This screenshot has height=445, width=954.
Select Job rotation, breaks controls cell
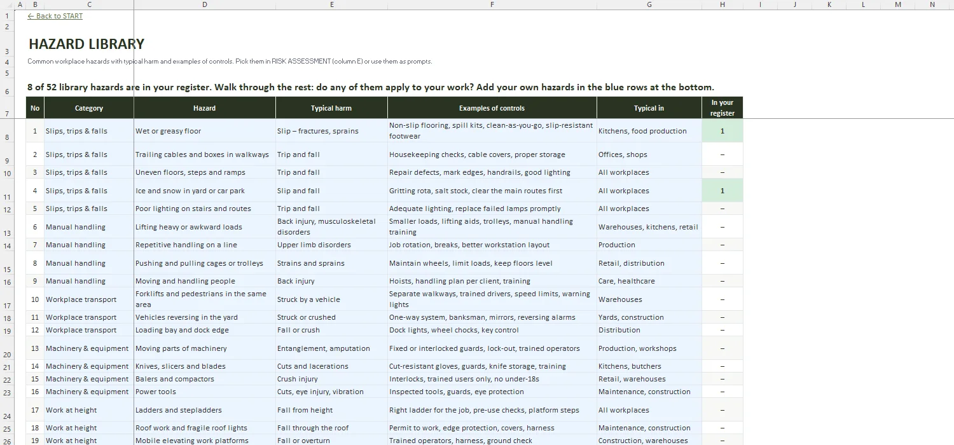coord(492,245)
